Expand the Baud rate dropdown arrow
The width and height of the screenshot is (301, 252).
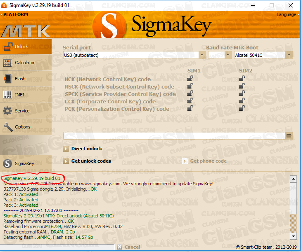(x=228, y=55)
